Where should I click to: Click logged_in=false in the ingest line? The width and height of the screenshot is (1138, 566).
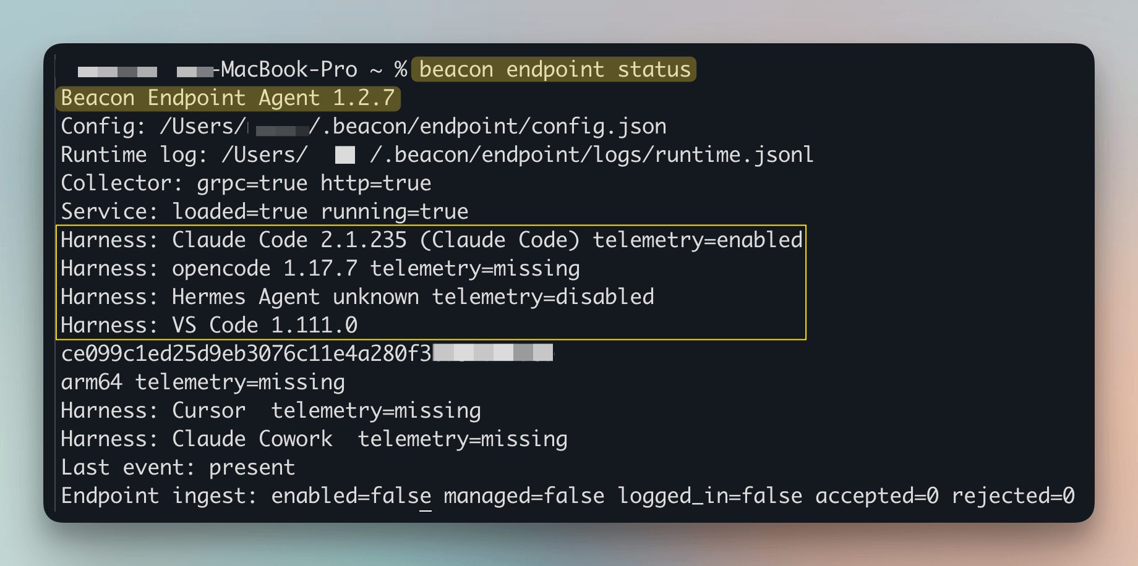coord(710,496)
